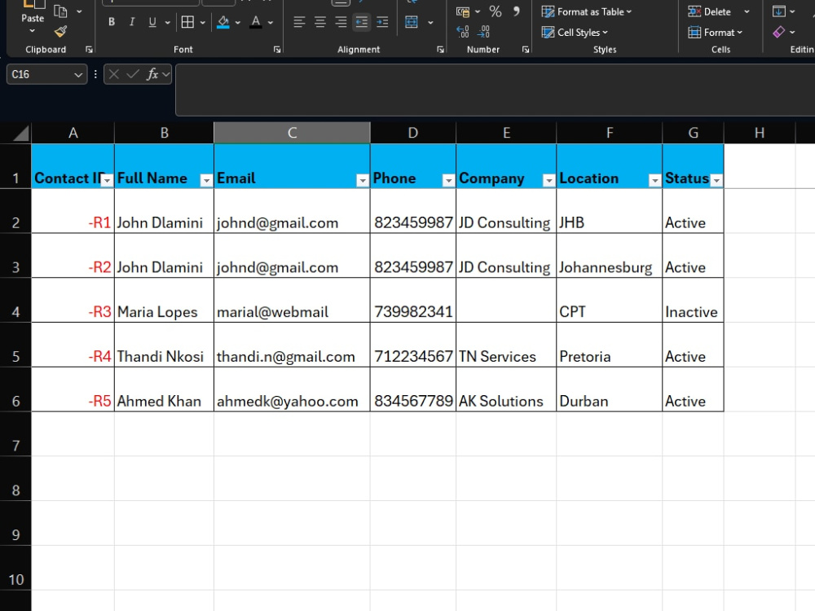The height and width of the screenshot is (611, 815).
Task: Open the Borders dropdown arrow
Action: 203,22
